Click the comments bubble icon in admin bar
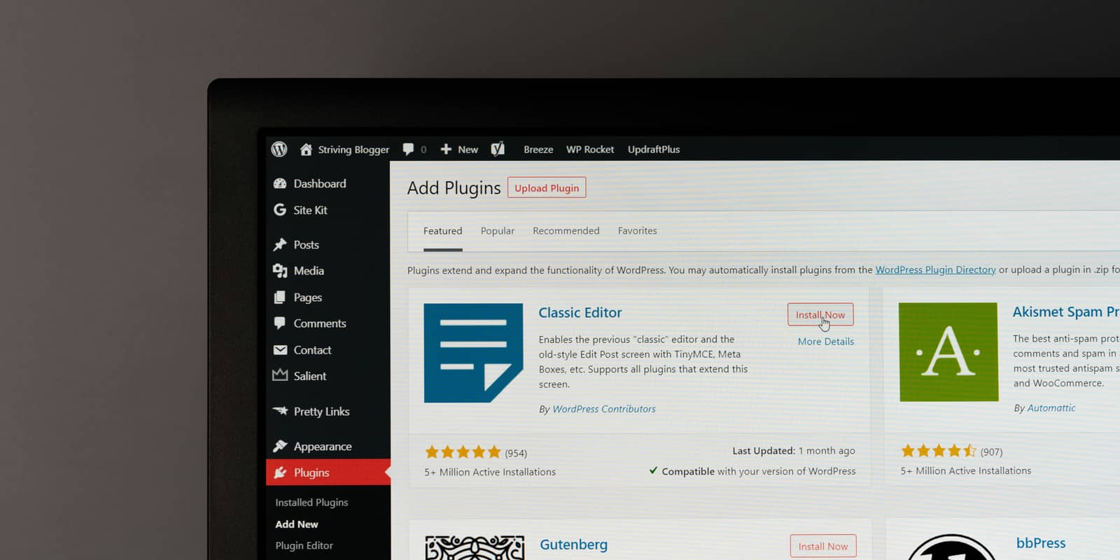 coord(409,149)
